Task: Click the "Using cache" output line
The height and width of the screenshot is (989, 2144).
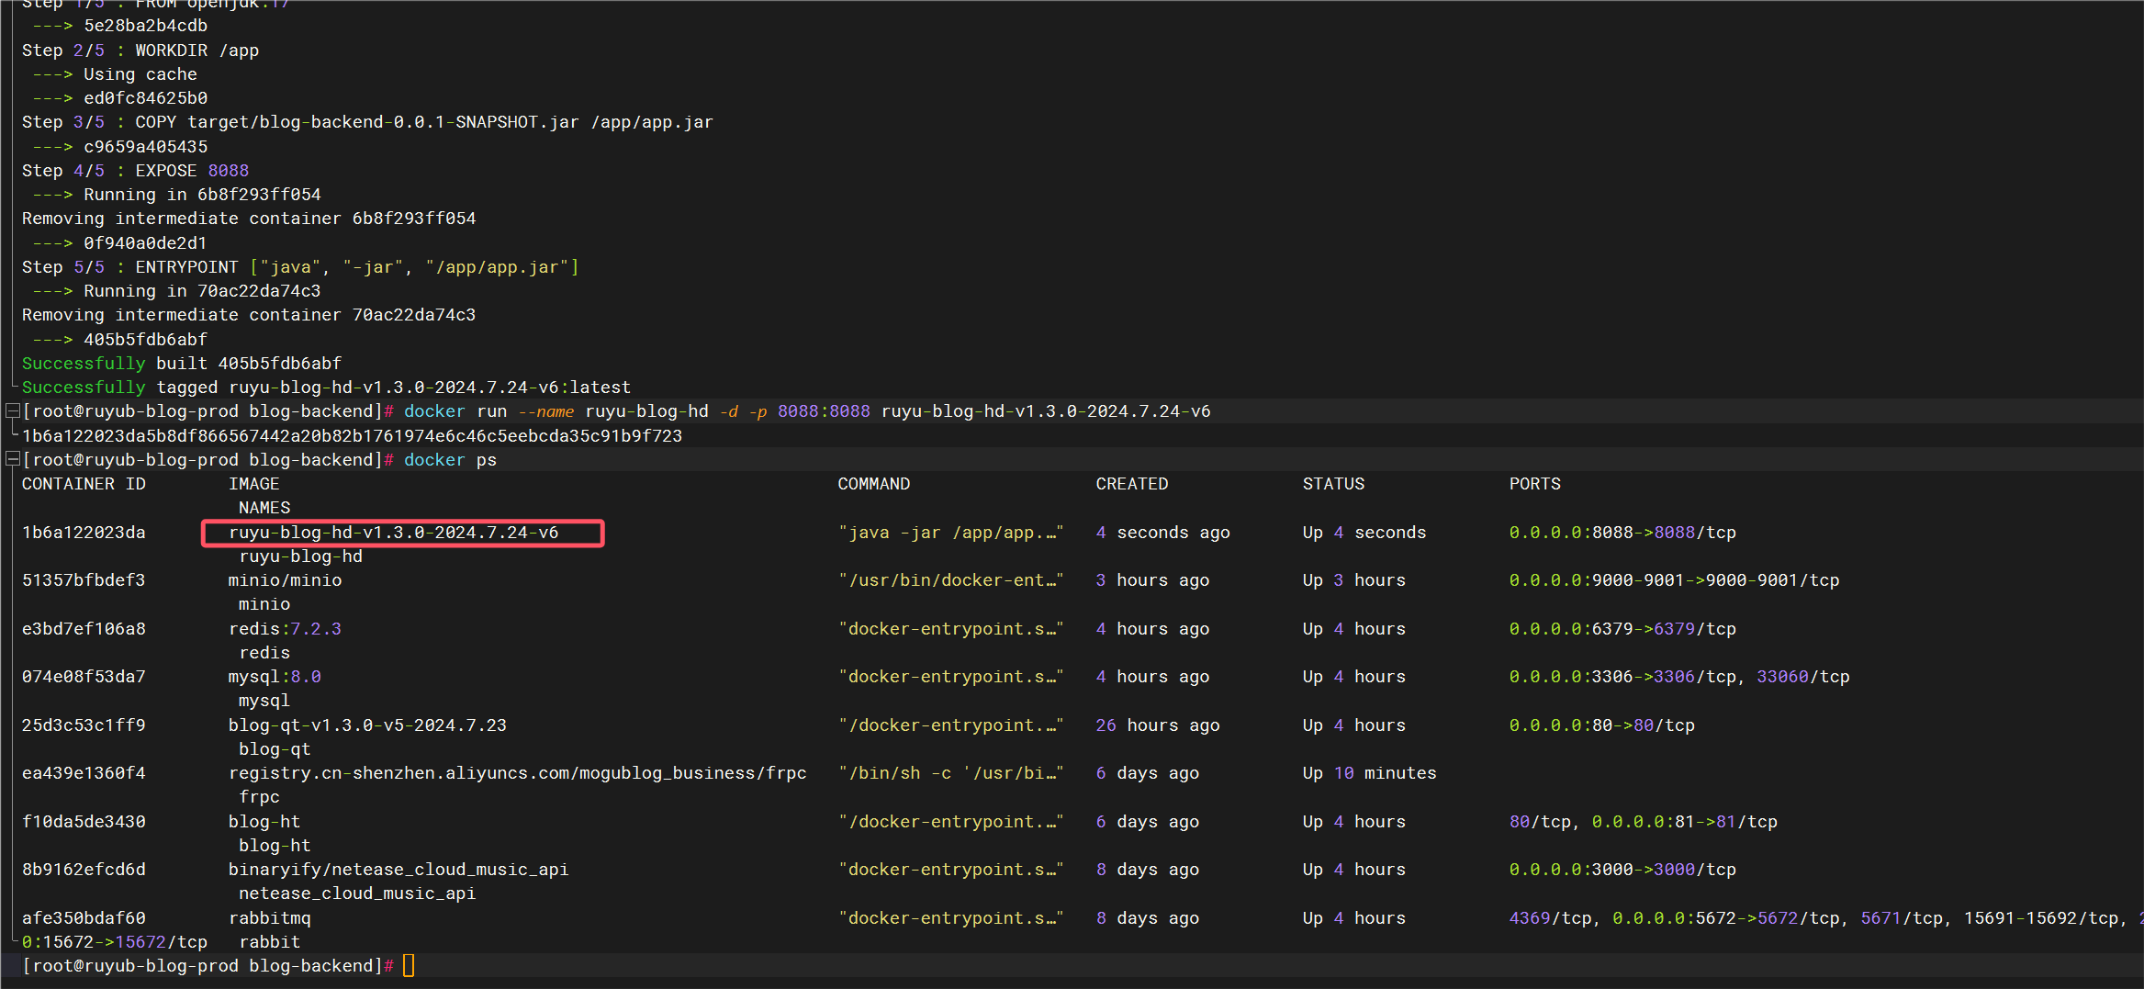Action: tap(140, 74)
